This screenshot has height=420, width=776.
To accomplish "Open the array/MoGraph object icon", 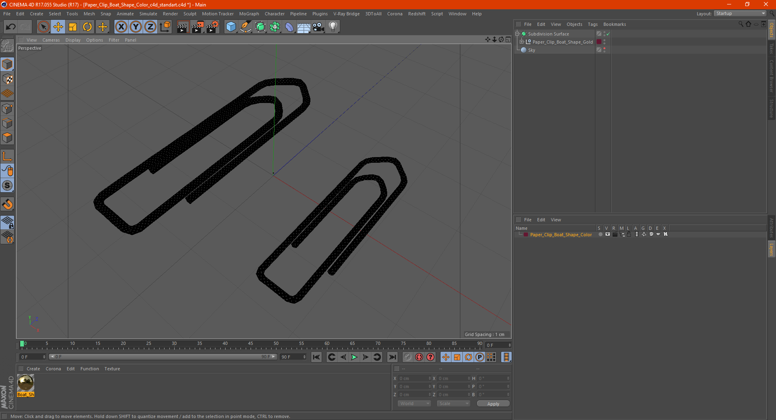I will coord(275,27).
